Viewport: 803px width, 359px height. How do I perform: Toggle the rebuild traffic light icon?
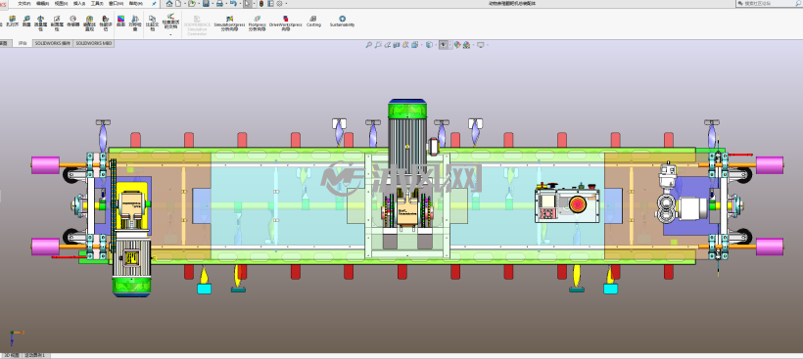click(261, 4)
